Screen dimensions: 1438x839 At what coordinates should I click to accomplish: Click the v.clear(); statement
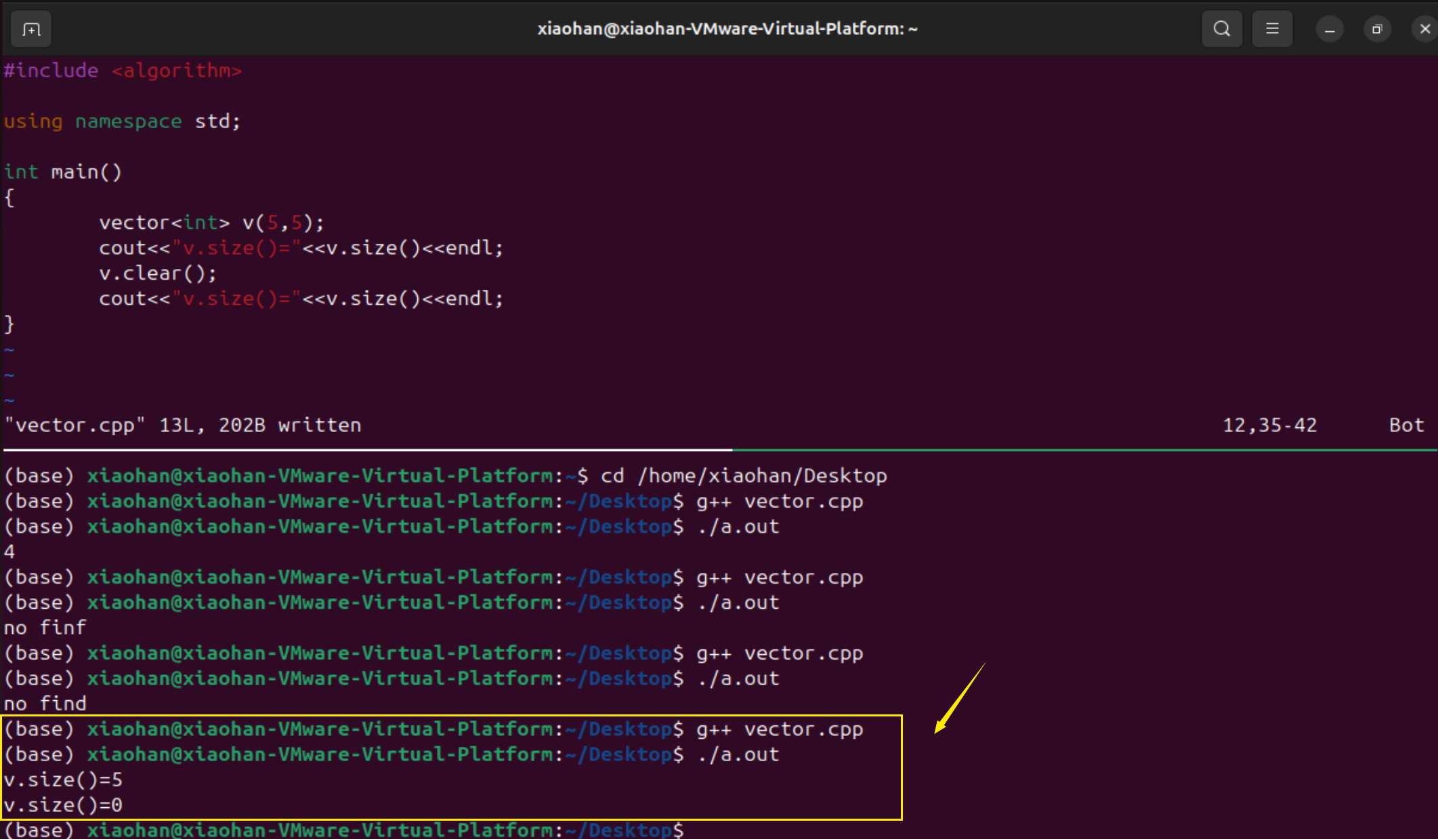(x=157, y=274)
